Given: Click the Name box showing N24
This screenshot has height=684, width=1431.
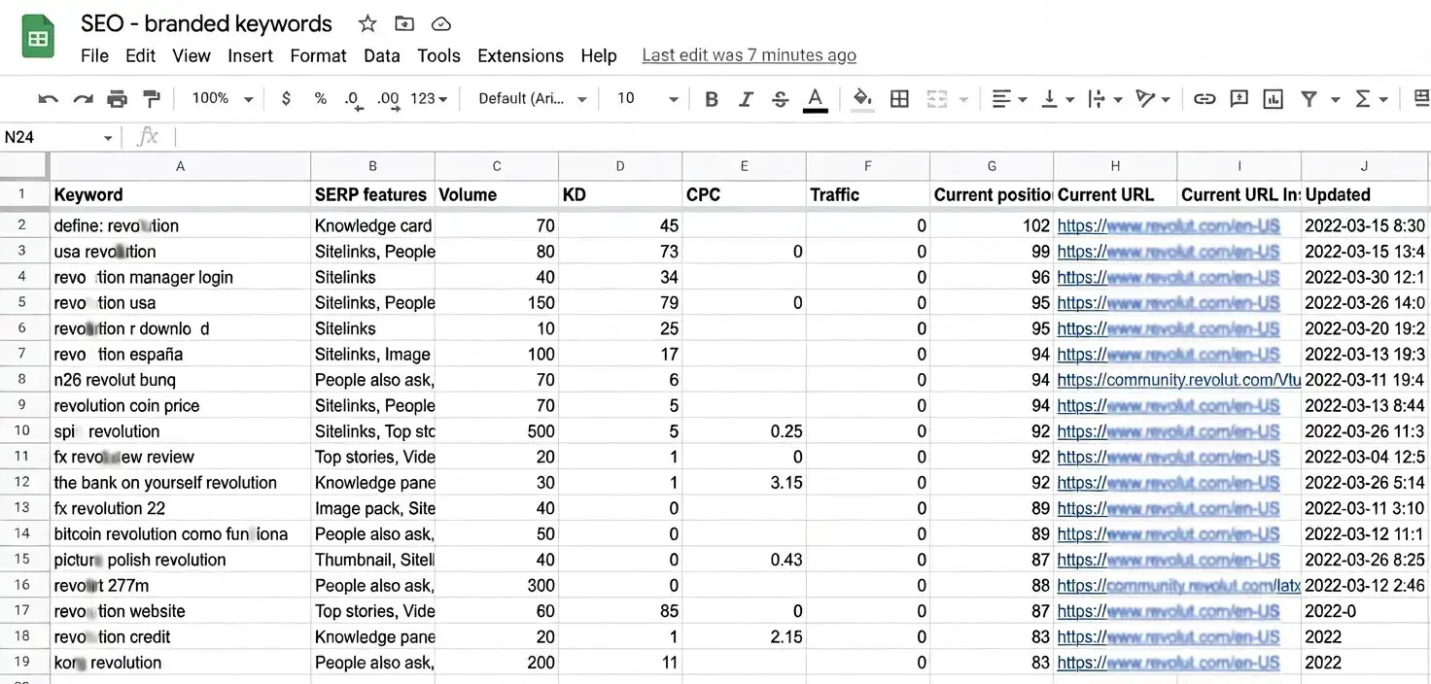Looking at the screenshot, I should [x=49, y=137].
